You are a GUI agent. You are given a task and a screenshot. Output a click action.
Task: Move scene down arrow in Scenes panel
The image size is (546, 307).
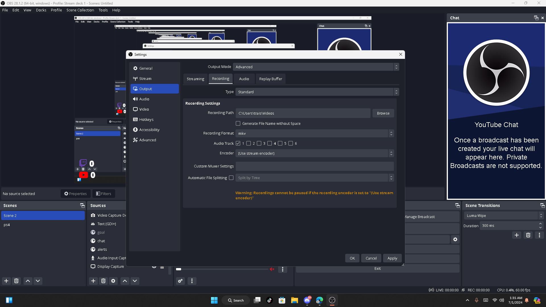pos(38,281)
